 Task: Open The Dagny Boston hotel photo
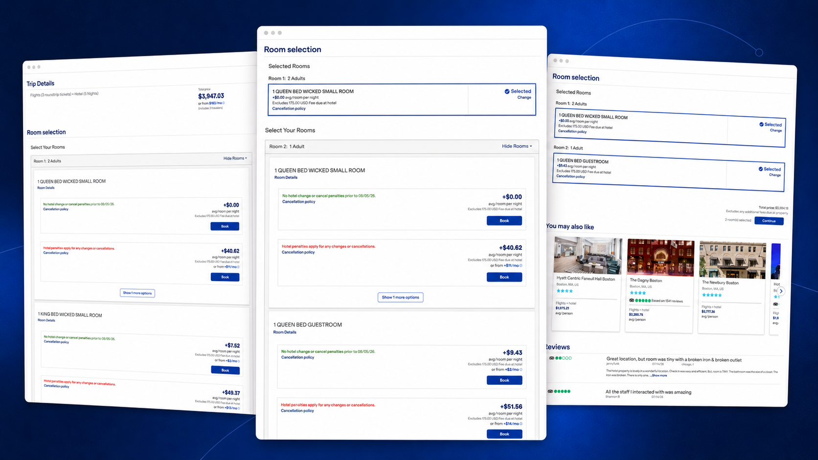(x=660, y=258)
